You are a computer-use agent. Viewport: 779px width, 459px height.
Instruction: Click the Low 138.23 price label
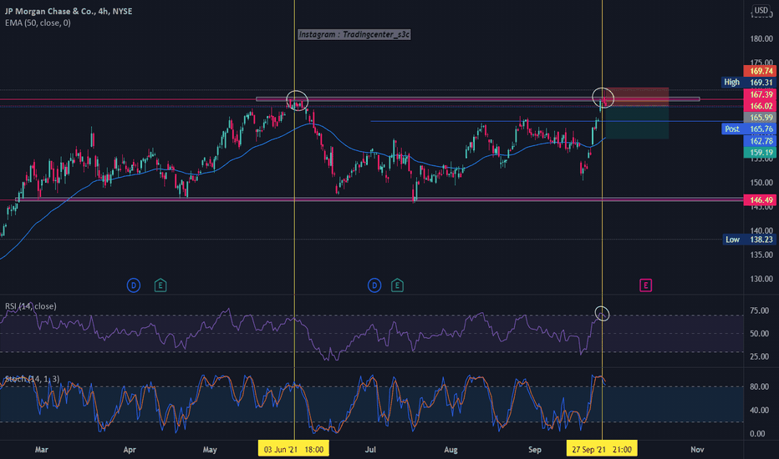(x=749, y=240)
